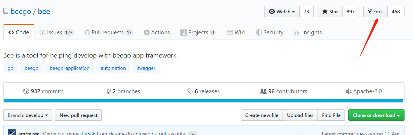View the 897 stargazers count
The width and height of the screenshot is (413, 135).
(x=350, y=11)
